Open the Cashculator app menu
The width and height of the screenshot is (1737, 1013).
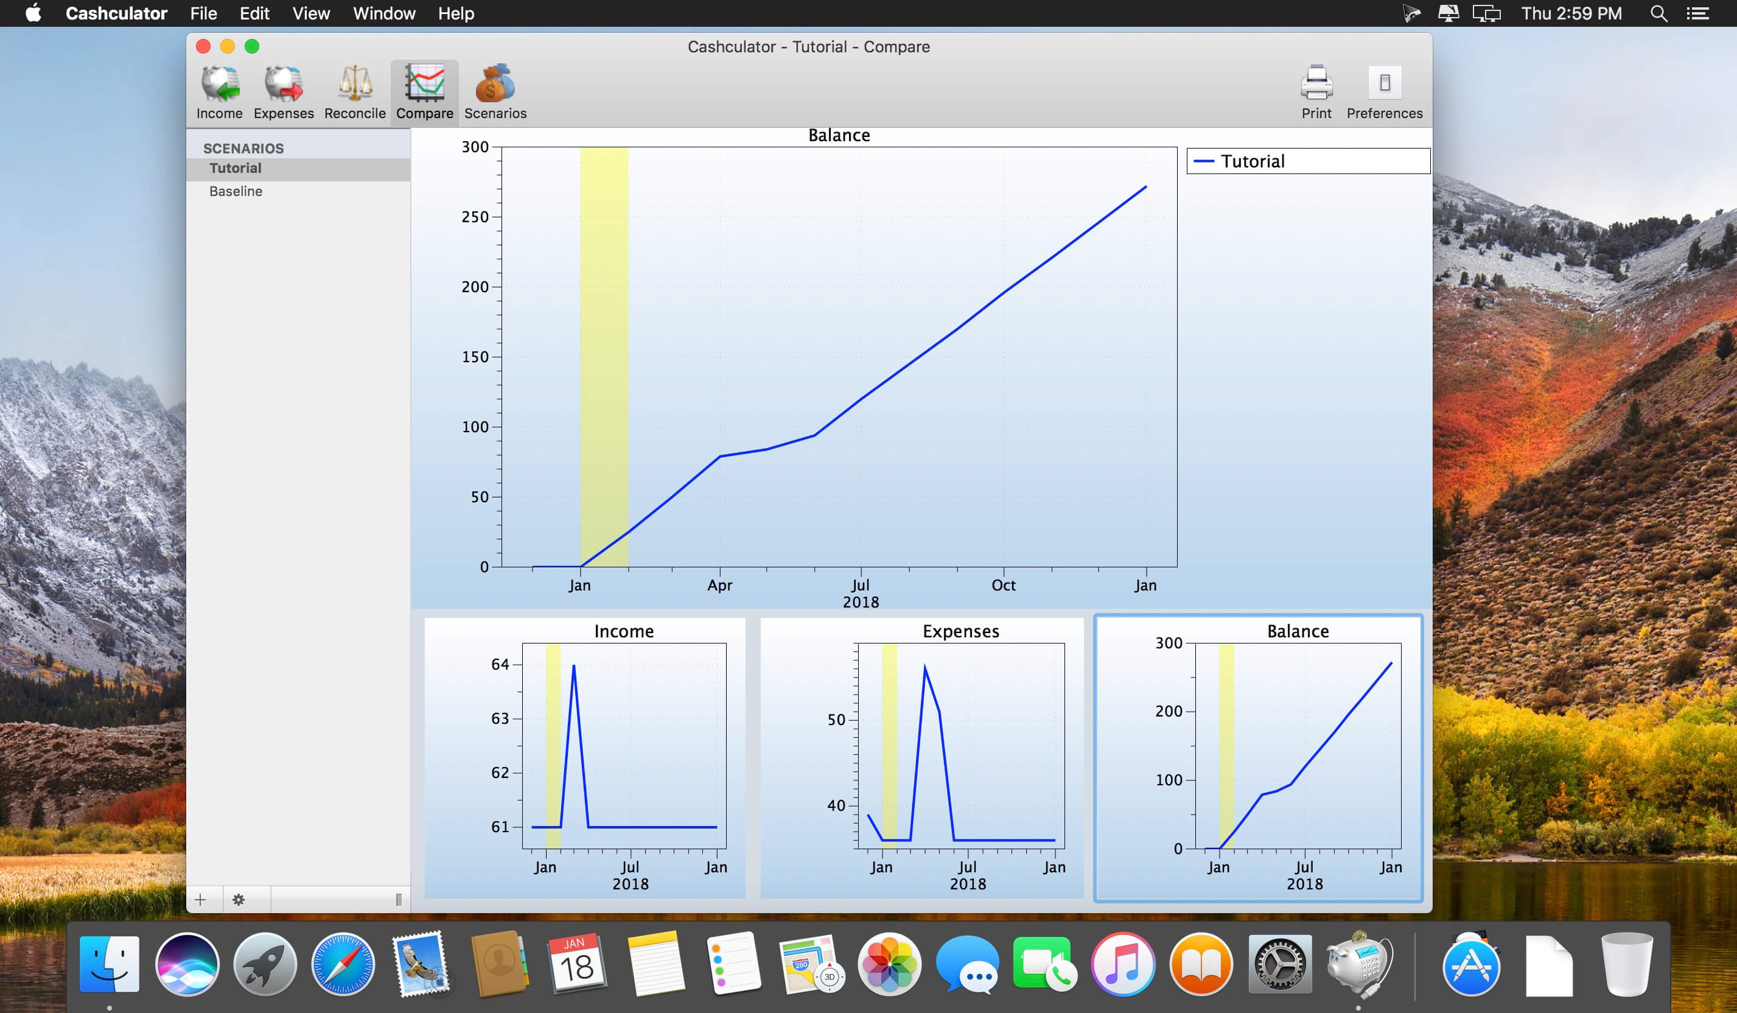pos(116,13)
